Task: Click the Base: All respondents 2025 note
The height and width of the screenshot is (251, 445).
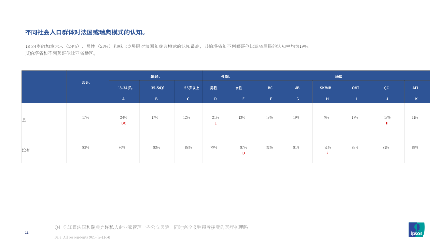Action: point(82,237)
